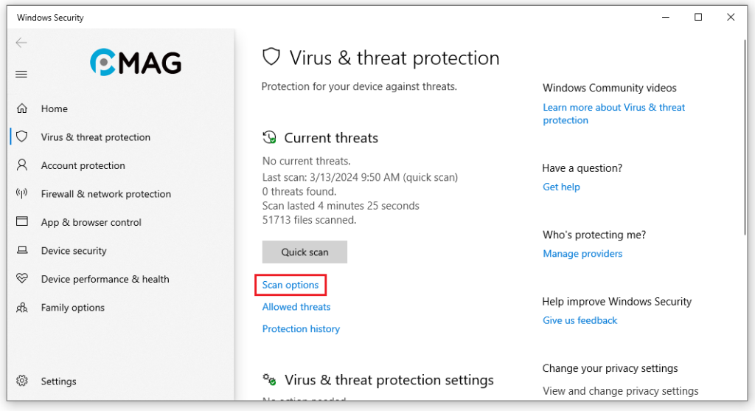Open the Device security section
This screenshot has width=755, height=411.
pyautogui.click(x=74, y=251)
